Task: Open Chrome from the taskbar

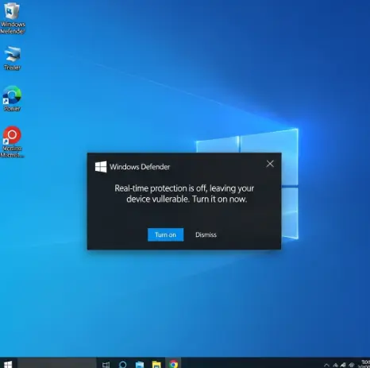Action: tap(174, 364)
